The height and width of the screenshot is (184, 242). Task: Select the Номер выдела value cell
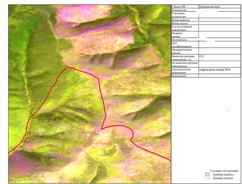219,23
